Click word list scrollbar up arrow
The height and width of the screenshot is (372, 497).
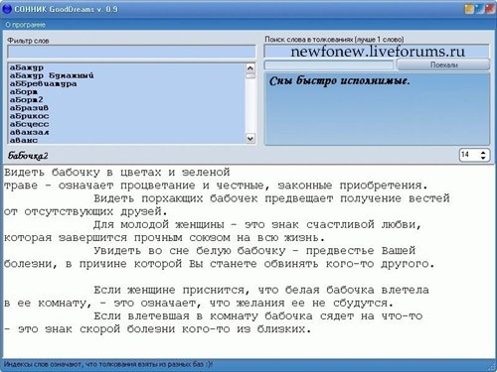[250, 67]
